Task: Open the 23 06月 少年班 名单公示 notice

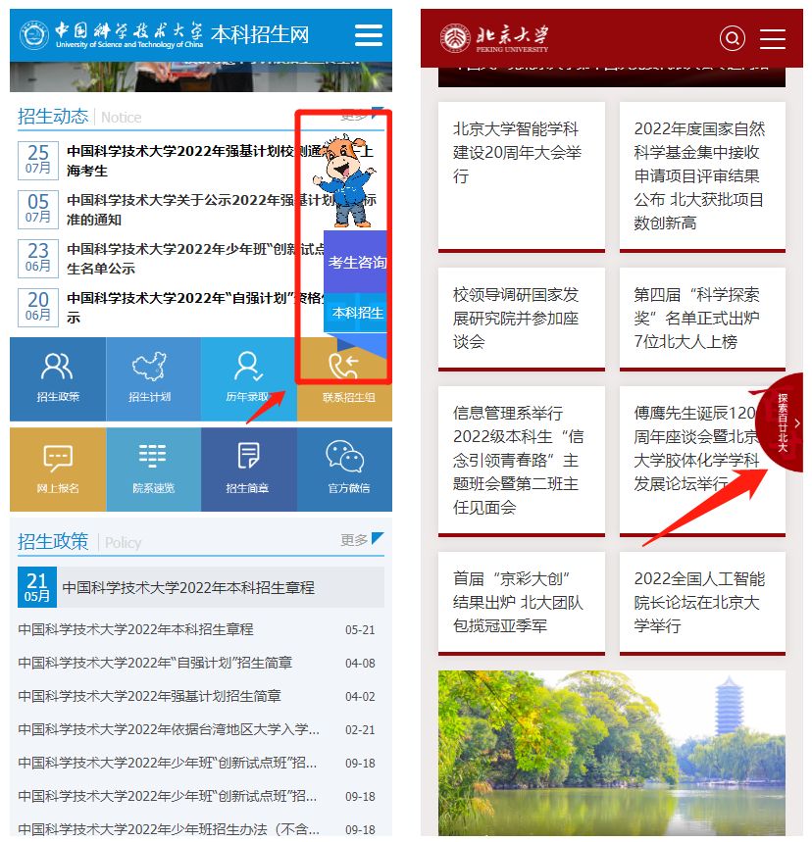Action: (x=201, y=259)
